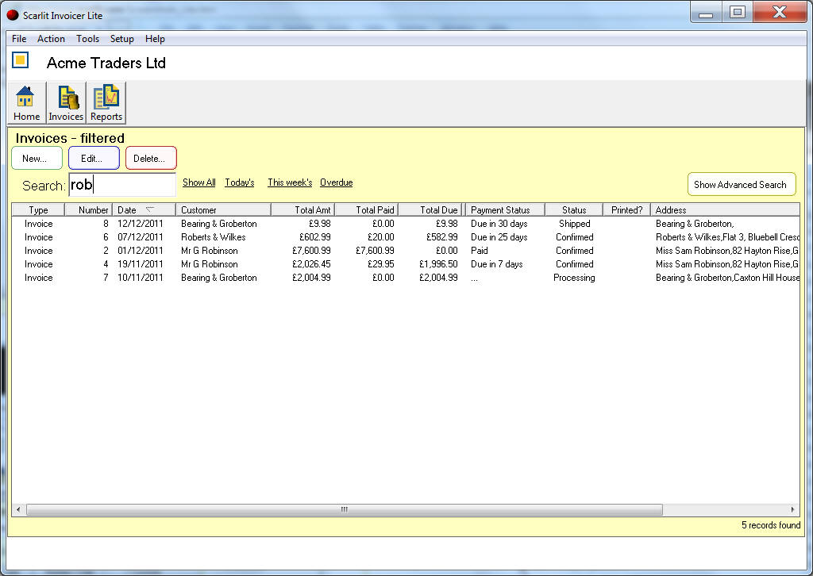813x576 pixels.
Task: Open the File menu
Action: pos(18,38)
